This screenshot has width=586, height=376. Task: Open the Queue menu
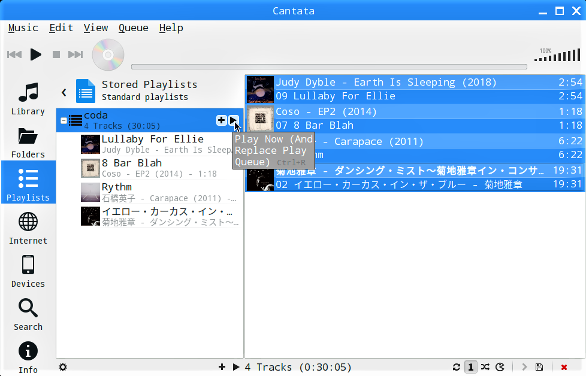point(134,28)
